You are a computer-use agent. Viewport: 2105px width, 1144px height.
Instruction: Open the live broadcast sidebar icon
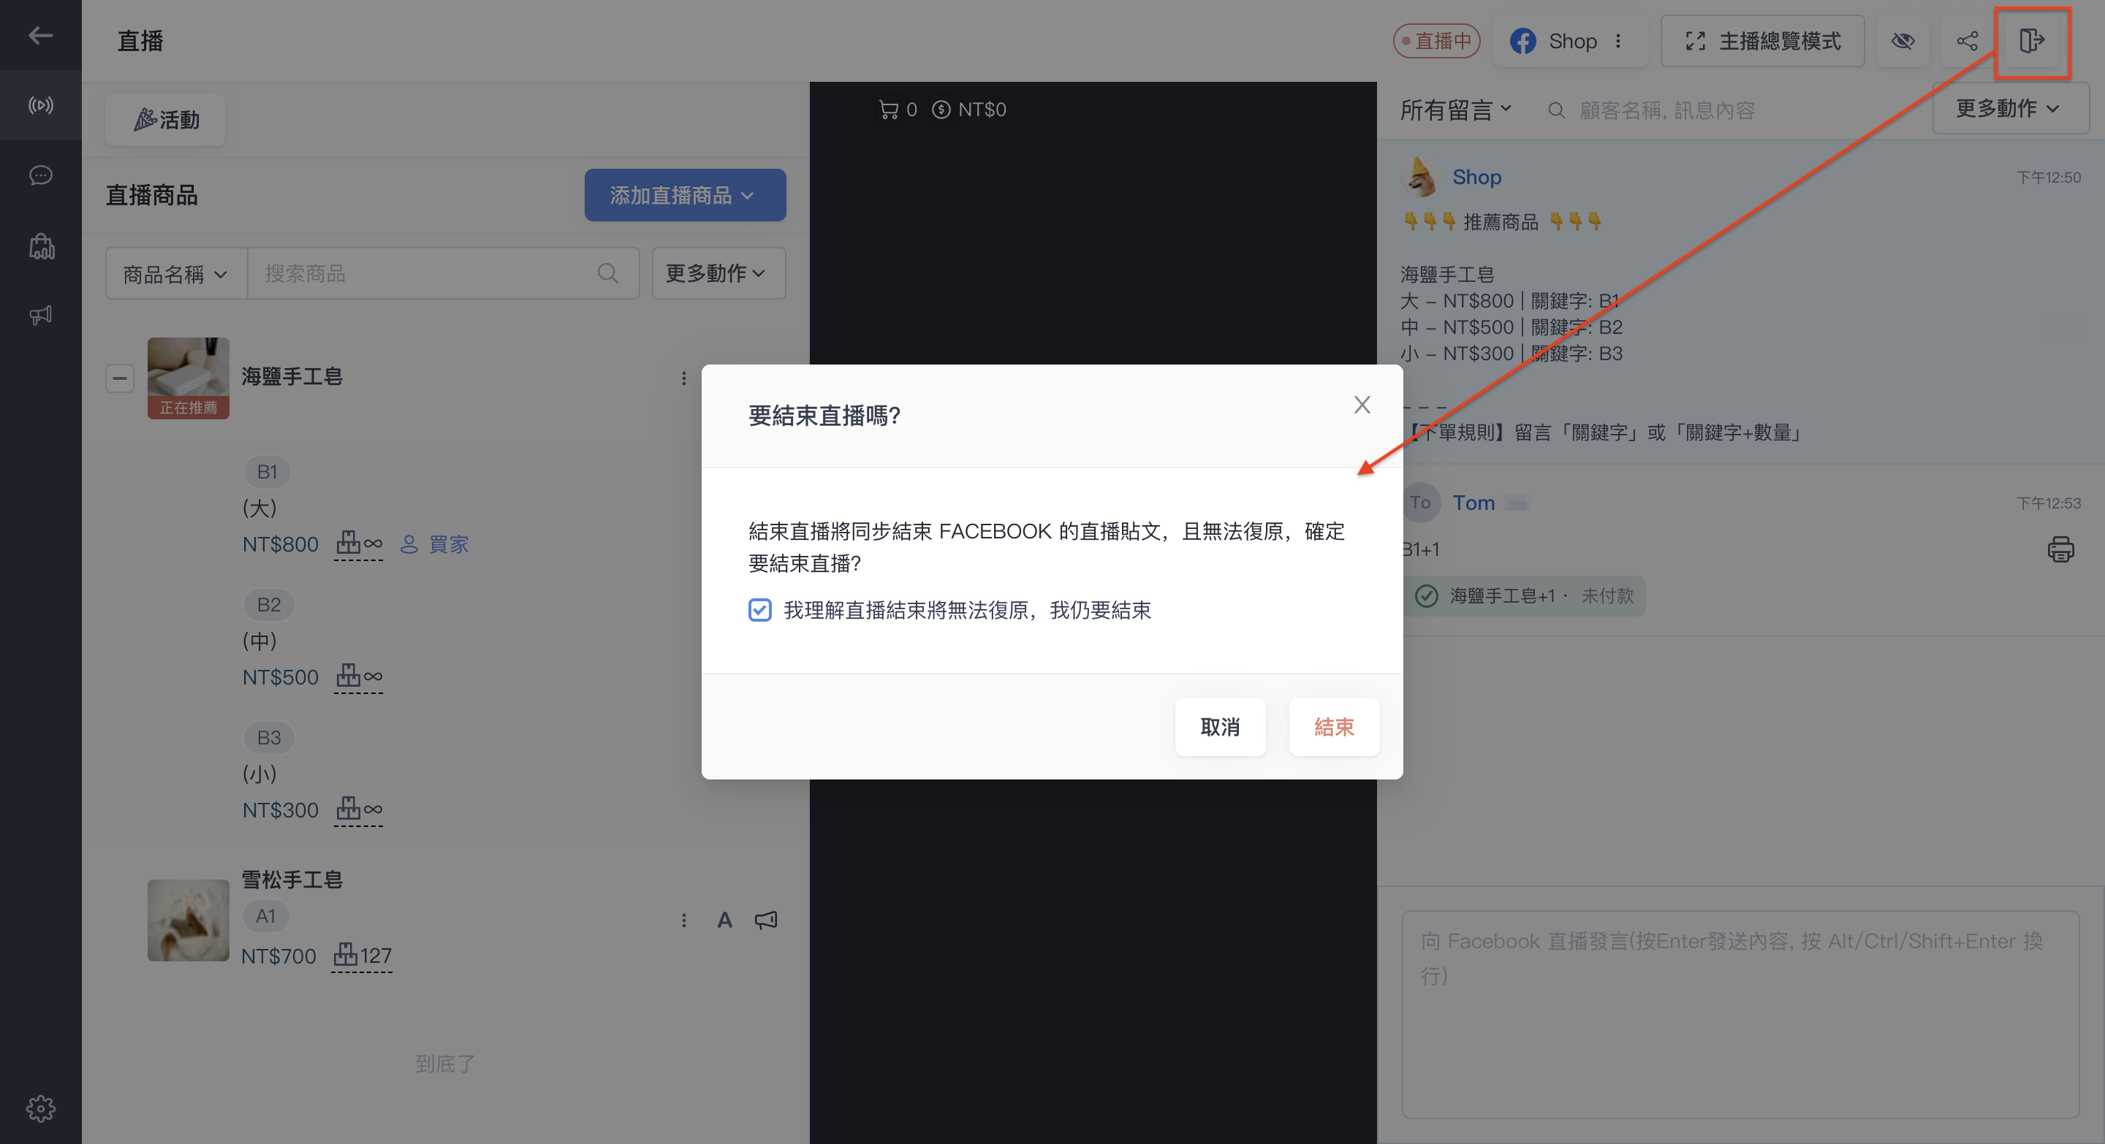pos(40,105)
